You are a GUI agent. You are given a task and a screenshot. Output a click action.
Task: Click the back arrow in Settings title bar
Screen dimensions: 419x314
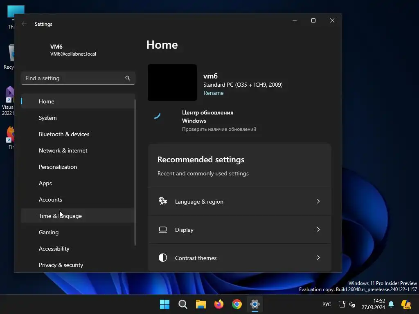(x=24, y=24)
